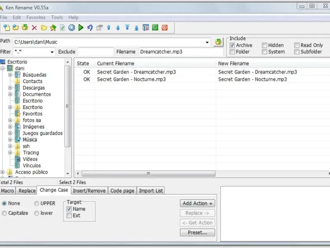Enable the System include checkbox
This screenshot has width=330, height=248.
coord(264,52)
